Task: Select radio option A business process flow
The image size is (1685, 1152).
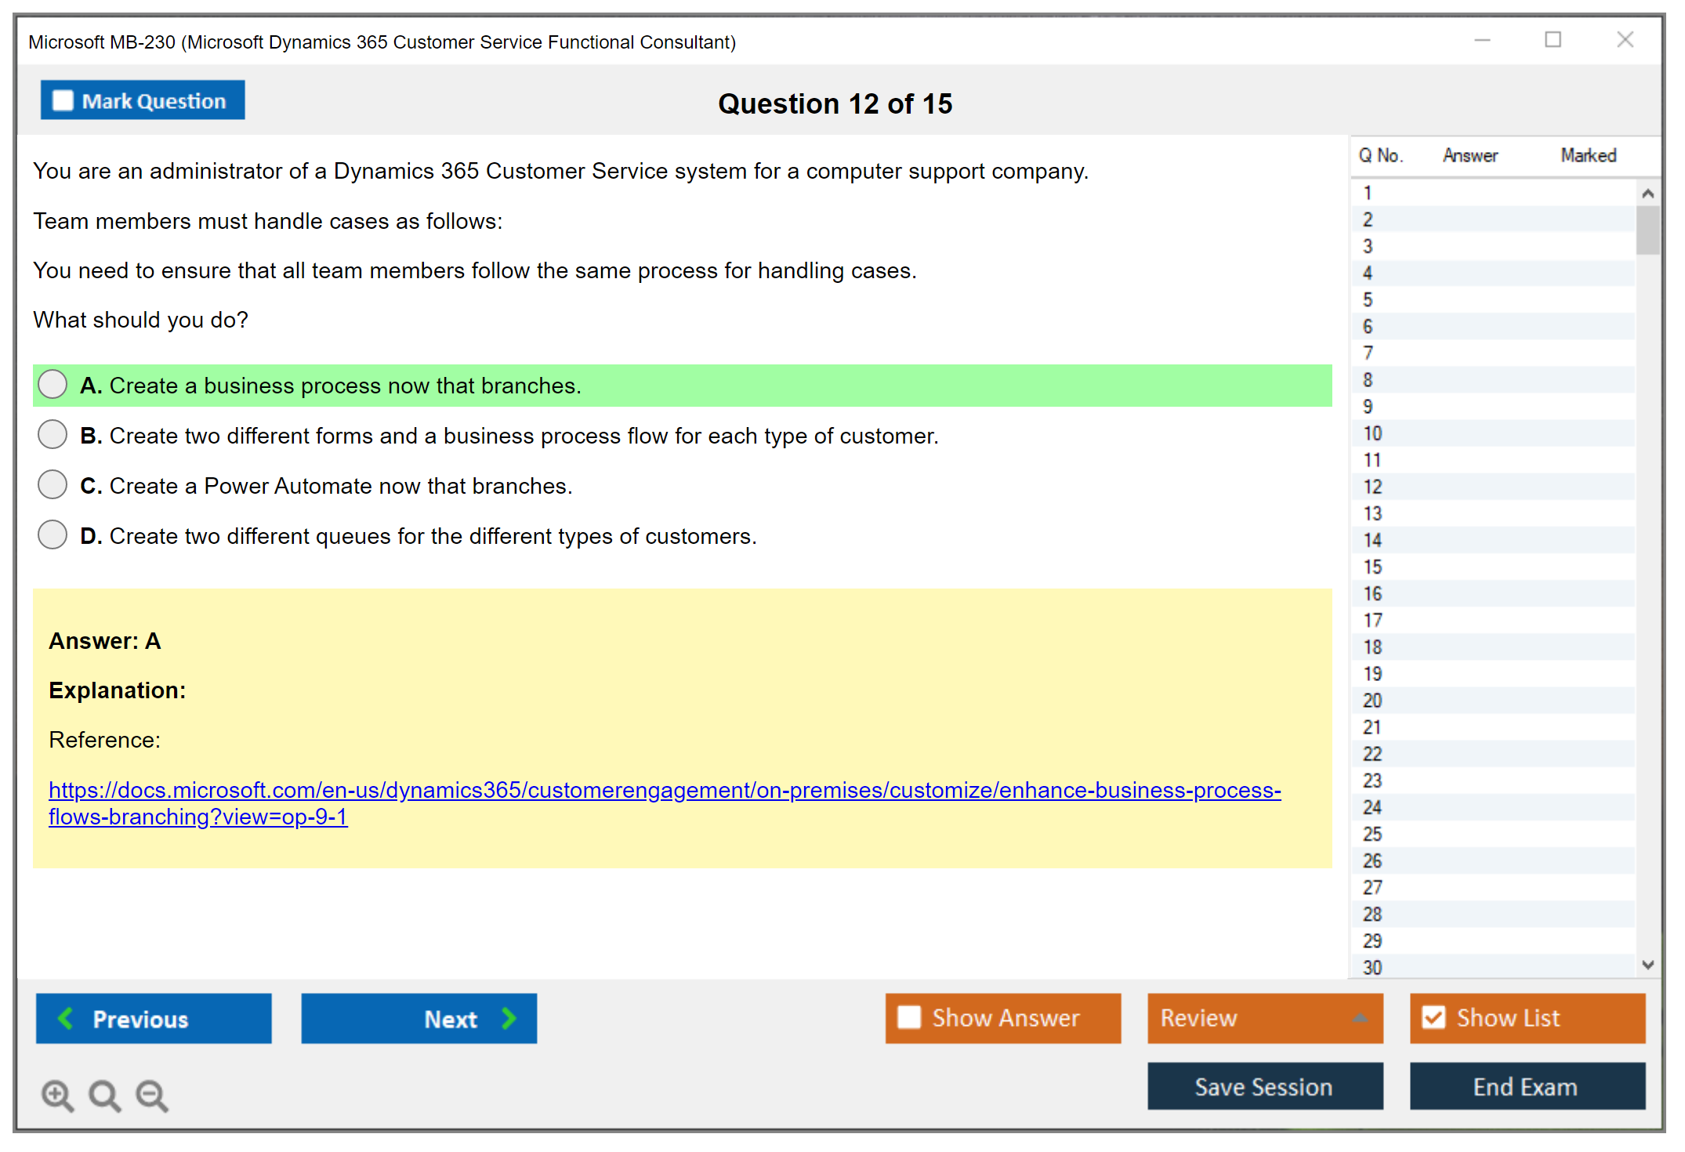Action: click(x=53, y=384)
